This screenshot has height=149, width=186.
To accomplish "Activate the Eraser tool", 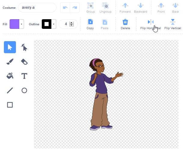I will click(x=24, y=62).
